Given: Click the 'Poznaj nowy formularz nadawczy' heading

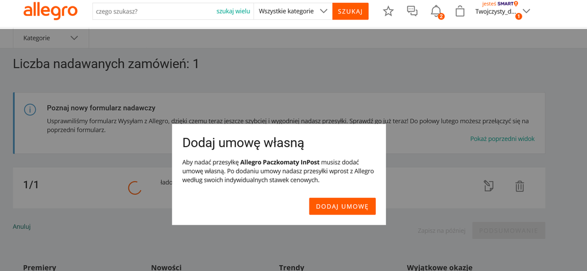Looking at the screenshot, I should click(101, 109).
